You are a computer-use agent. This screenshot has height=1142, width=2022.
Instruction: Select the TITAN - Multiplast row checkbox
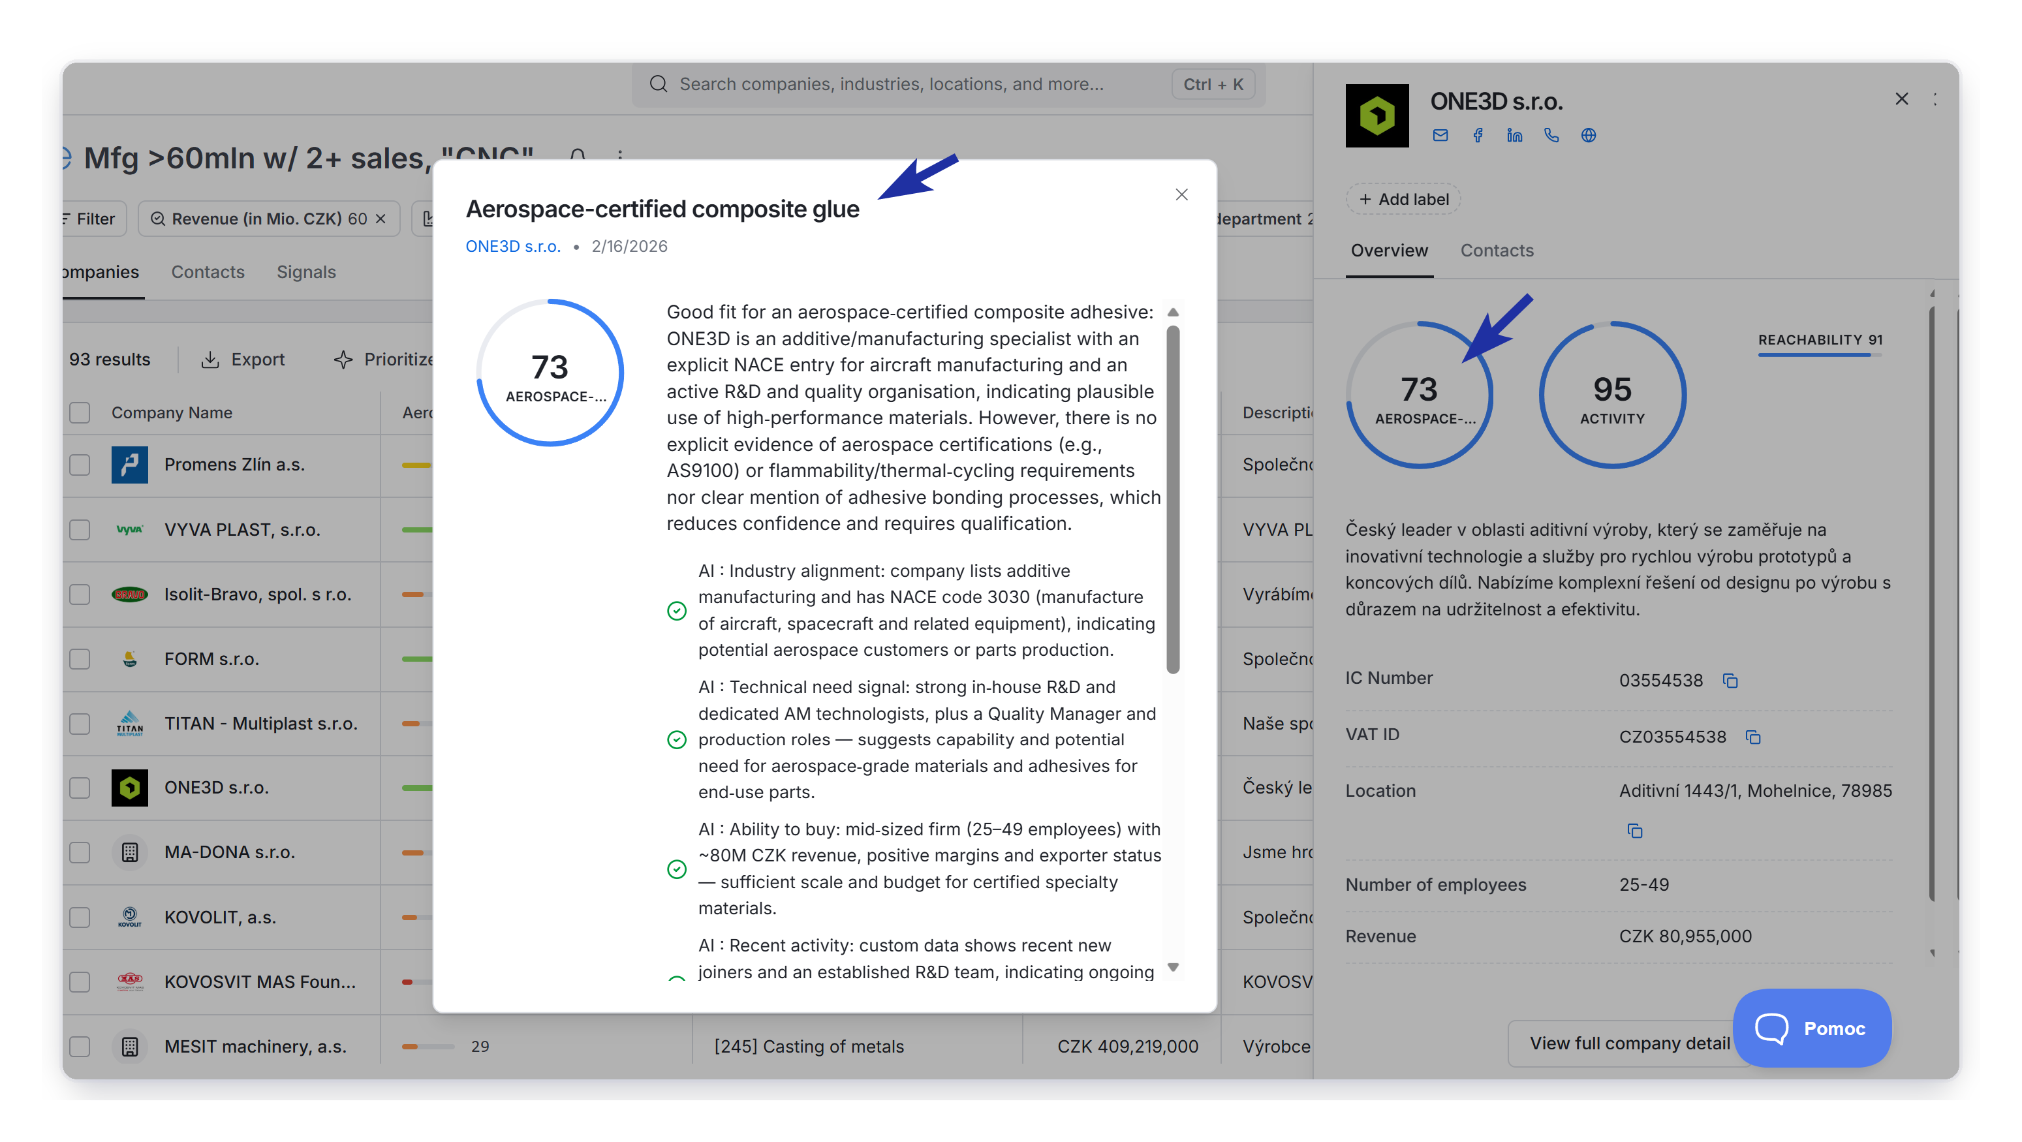point(79,723)
